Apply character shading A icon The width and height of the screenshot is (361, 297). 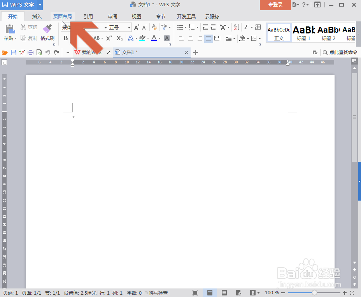(167, 38)
